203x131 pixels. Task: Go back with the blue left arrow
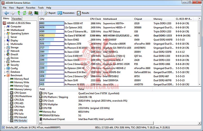(6, 13)
